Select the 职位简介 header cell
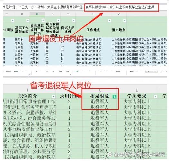Viewport: 169px width, 161px height. point(28,96)
